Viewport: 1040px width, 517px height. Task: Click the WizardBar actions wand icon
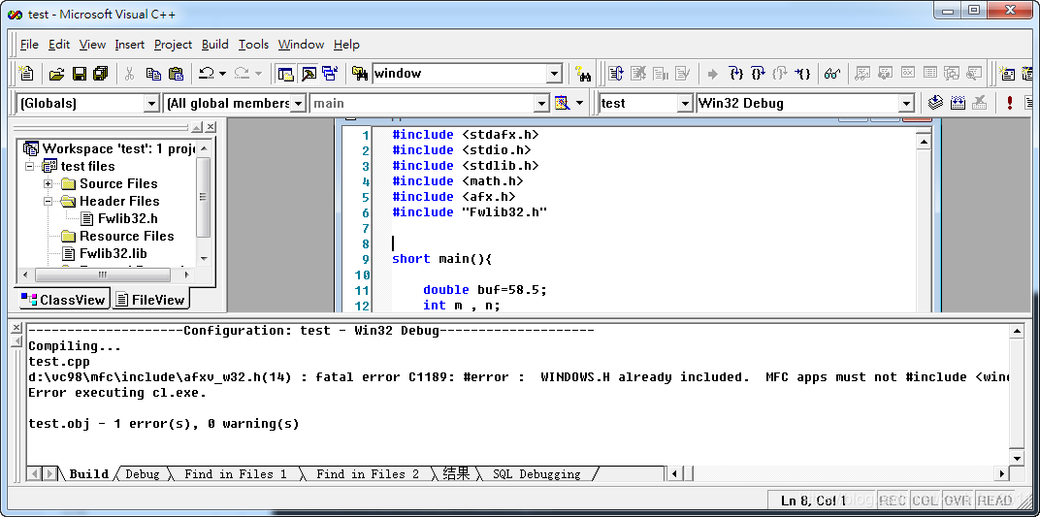coord(562,104)
